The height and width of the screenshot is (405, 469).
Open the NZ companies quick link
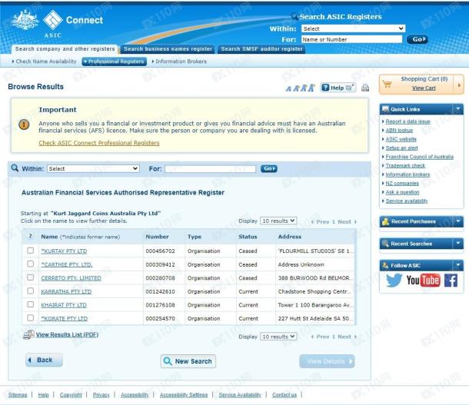(x=402, y=183)
